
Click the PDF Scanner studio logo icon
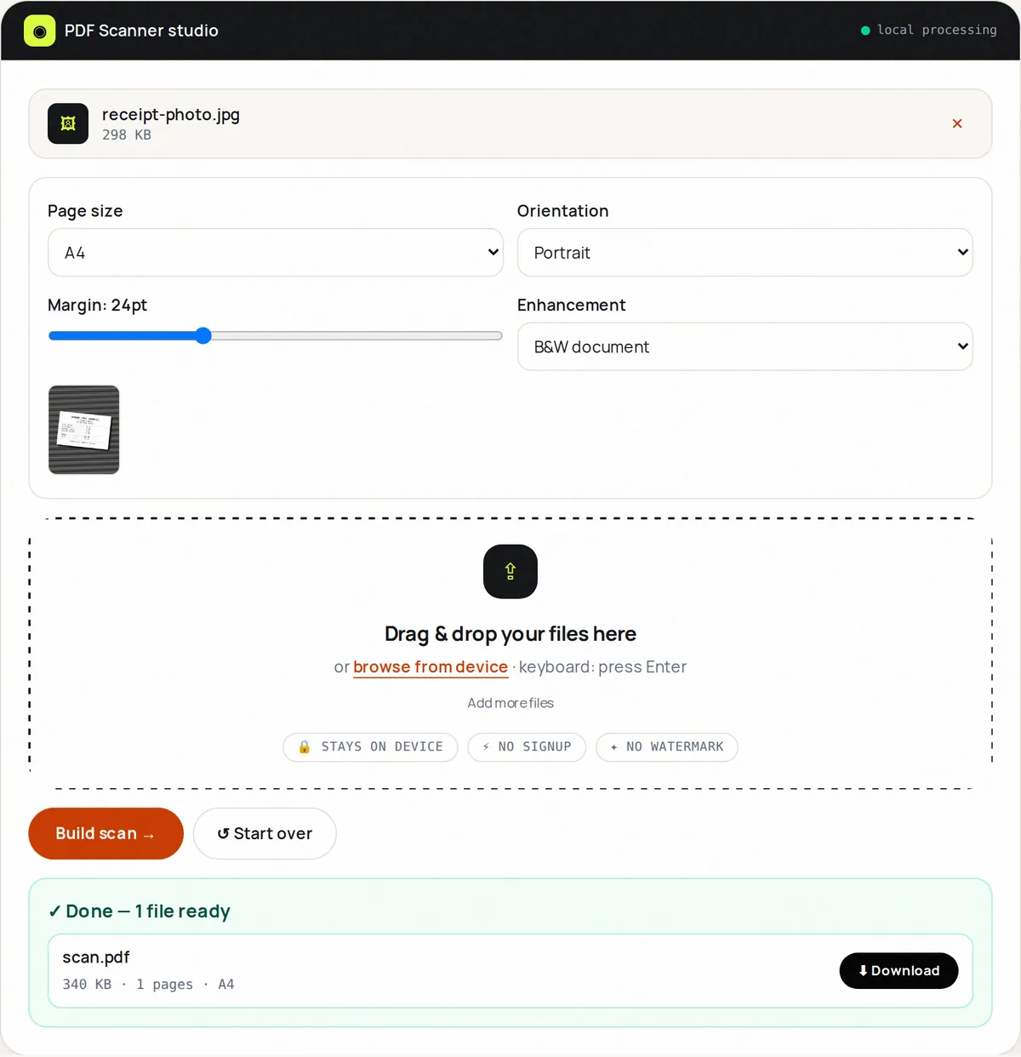pyautogui.click(x=39, y=31)
